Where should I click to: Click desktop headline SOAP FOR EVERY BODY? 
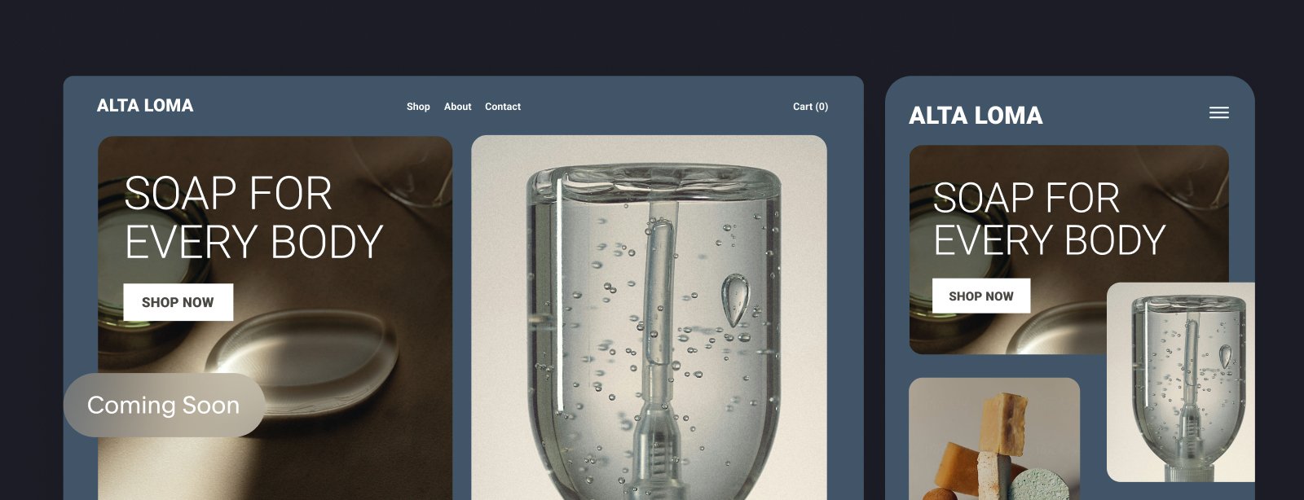click(x=253, y=218)
